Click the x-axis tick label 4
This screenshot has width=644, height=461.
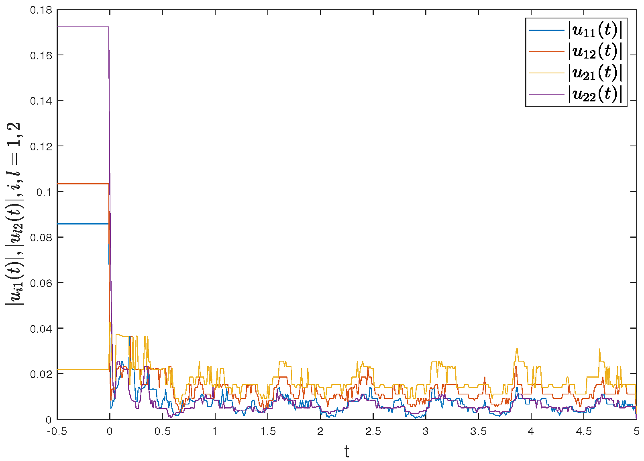pos(531,432)
